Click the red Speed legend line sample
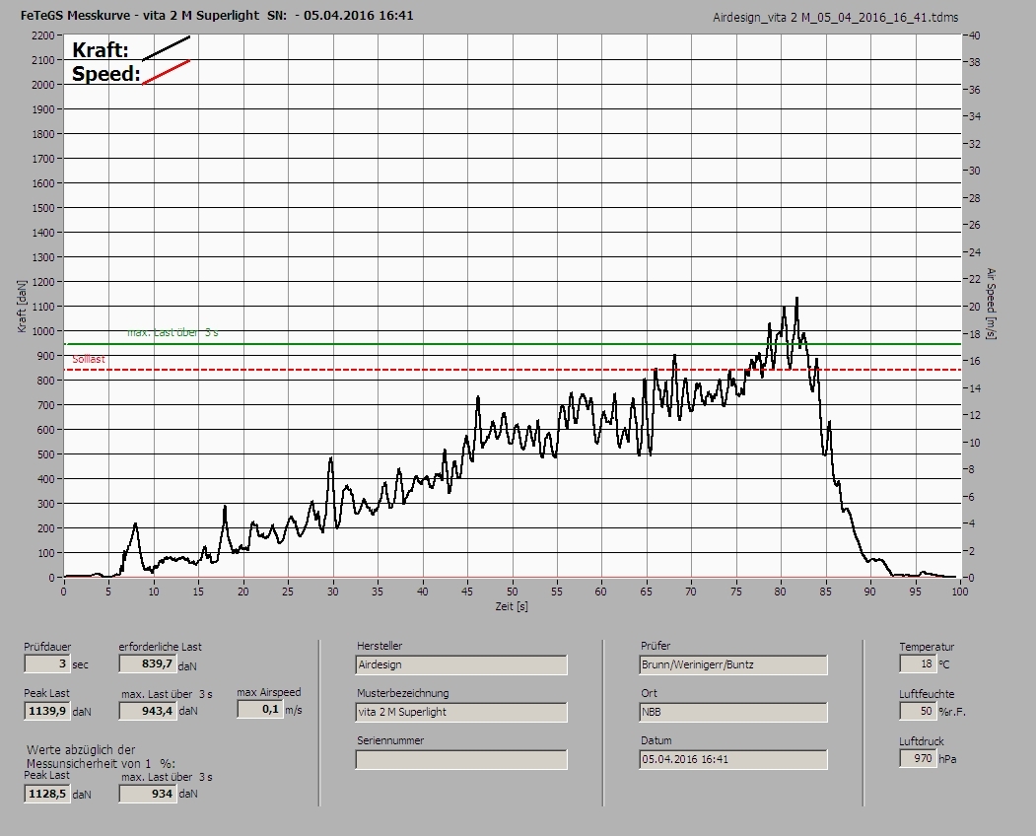 pyautogui.click(x=166, y=72)
